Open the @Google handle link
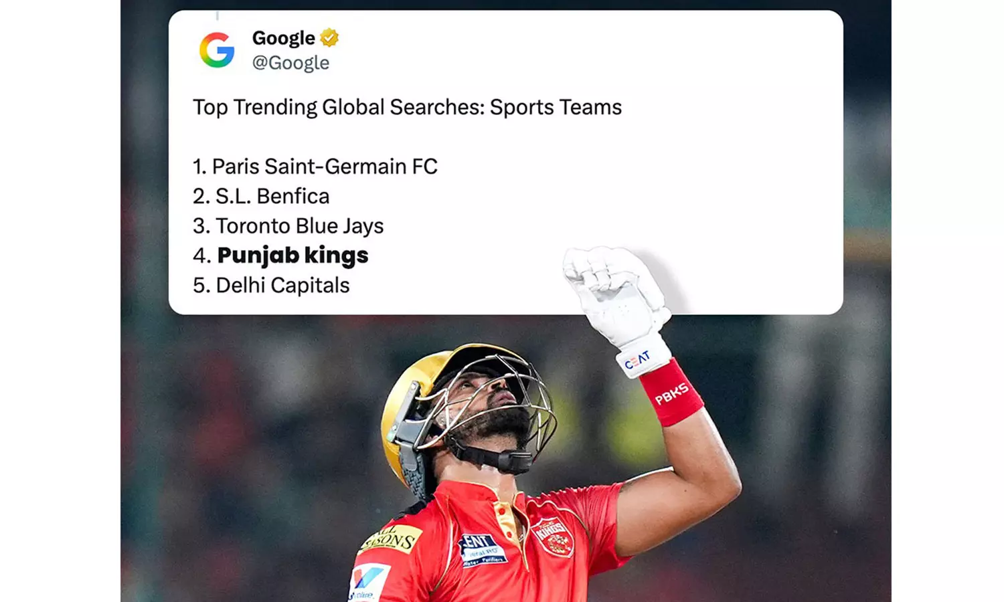1004x602 pixels. click(x=290, y=63)
